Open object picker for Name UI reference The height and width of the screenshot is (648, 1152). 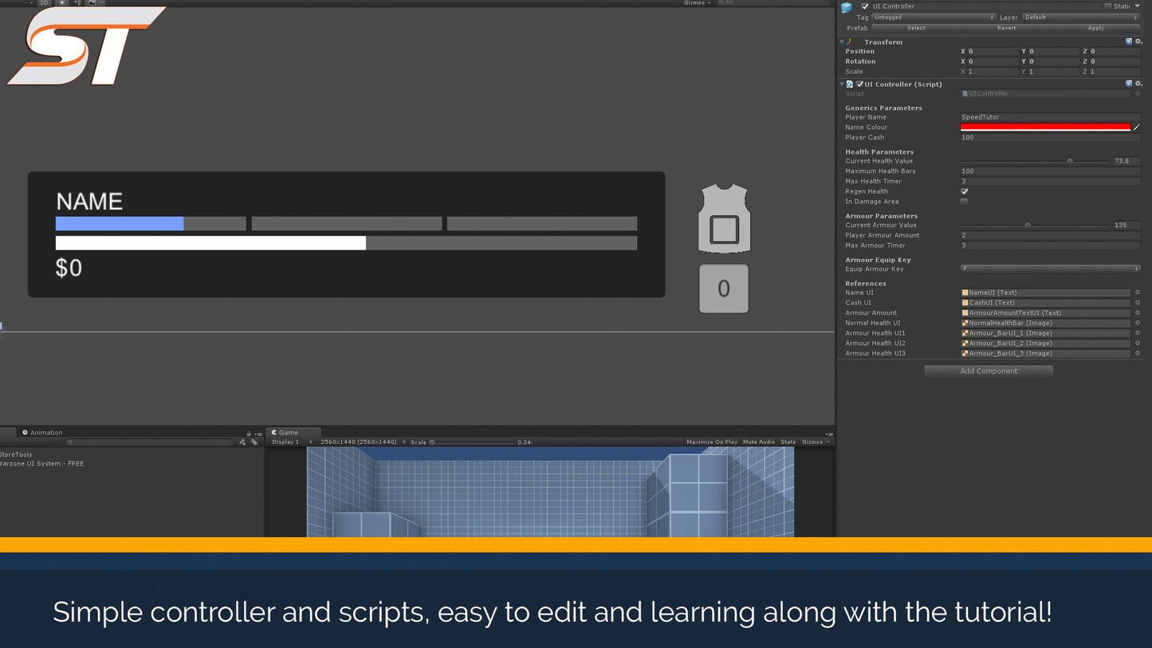click(x=1138, y=293)
